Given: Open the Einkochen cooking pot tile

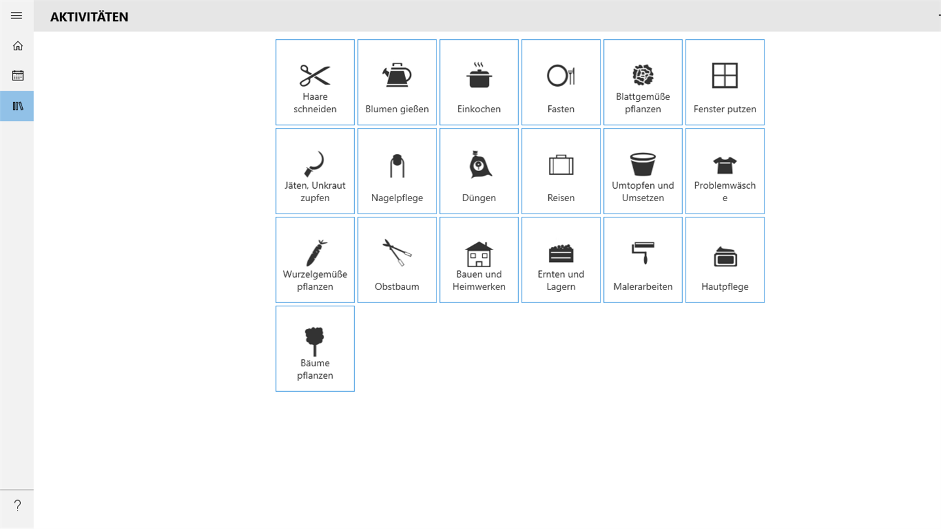Looking at the screenshot, I should coord(479,82).
